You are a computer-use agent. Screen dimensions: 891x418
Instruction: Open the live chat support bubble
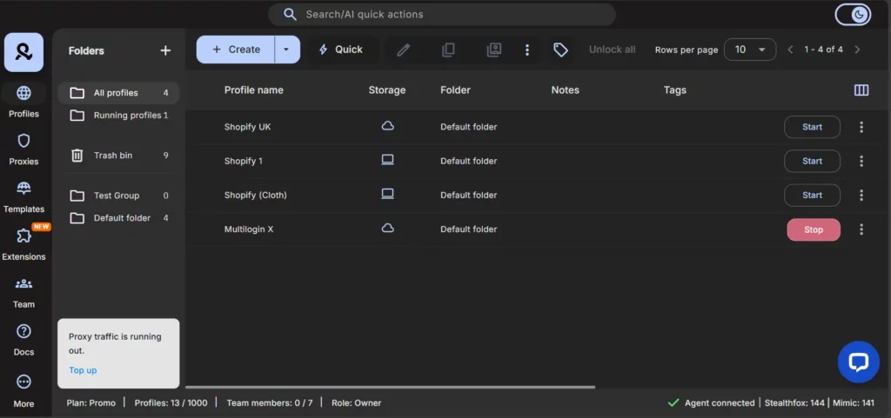coord(858,362)
